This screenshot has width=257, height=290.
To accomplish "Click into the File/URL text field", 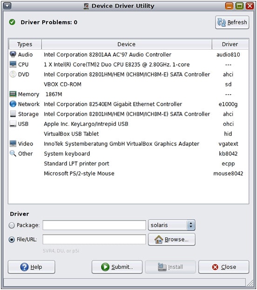I will pos(95,240).
